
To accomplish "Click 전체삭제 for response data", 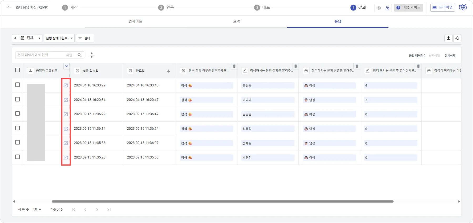I will 450,55.
